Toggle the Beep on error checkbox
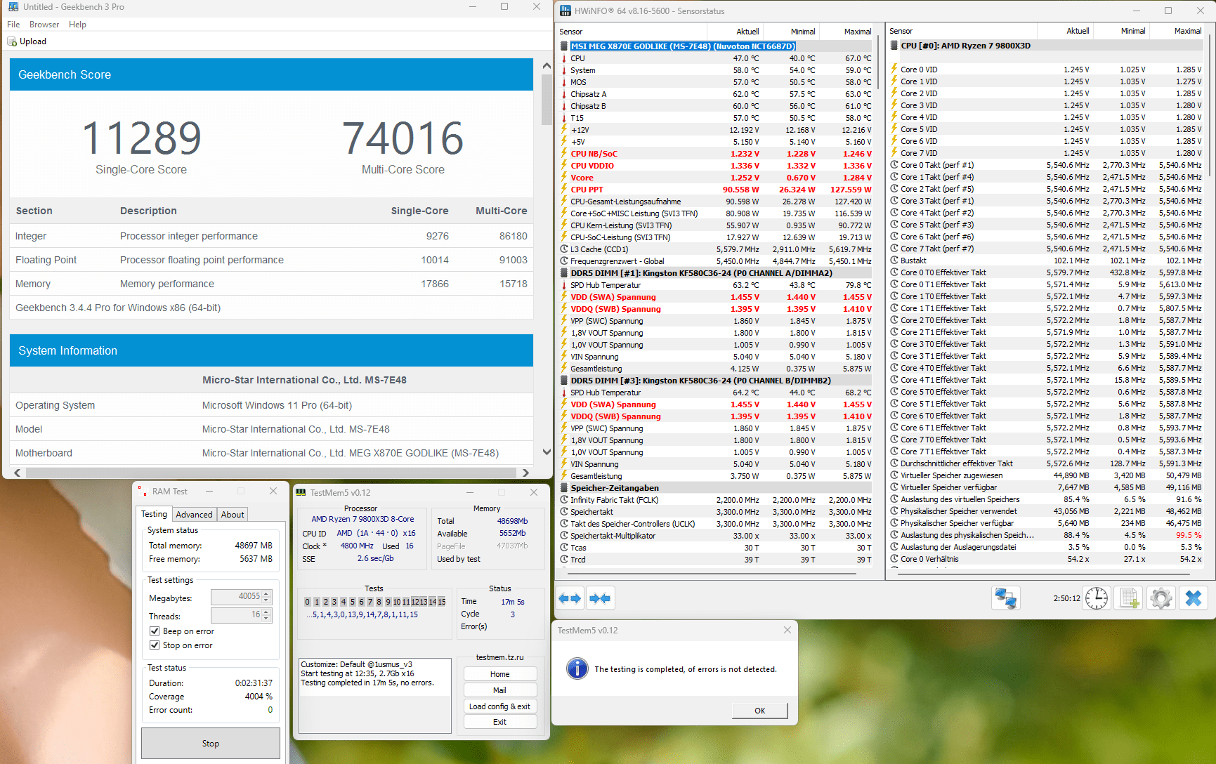The image size is (1216, 764). click(155, 631)
